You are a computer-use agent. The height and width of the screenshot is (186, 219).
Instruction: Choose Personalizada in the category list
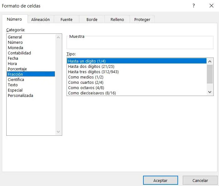(20, 96)
